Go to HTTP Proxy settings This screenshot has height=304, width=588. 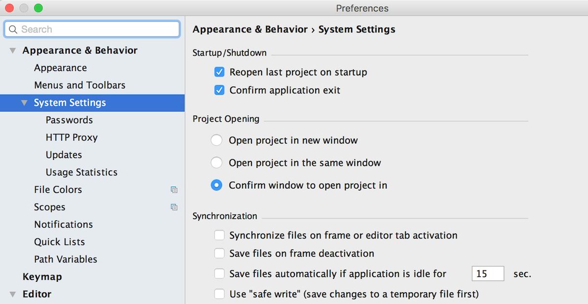[72, 138]
